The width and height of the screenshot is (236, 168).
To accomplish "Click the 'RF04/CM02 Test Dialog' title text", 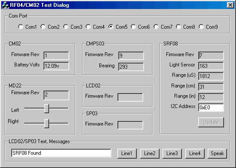I will coord(40,5).
